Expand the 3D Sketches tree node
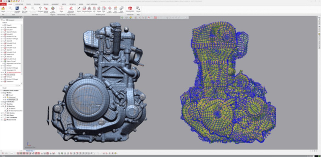This screenshot has height=157, width=321. (x=1, y=106)
